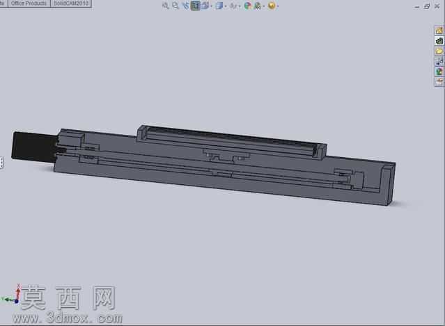445x326 pixels.
Task: Click the Hide/Show Items glasses icon
Action: [233, 6]
